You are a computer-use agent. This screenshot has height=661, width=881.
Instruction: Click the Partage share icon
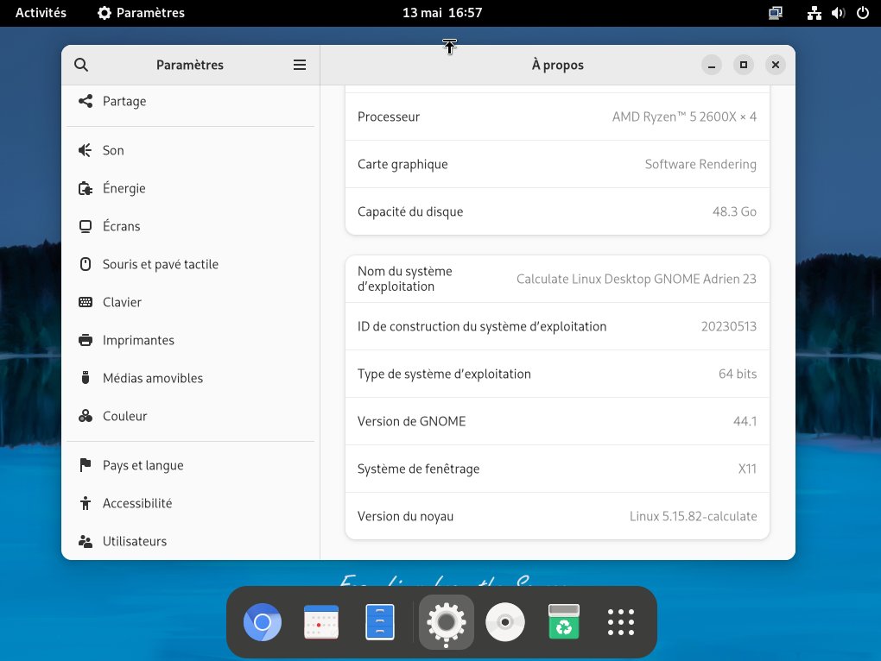coord(86,101)
